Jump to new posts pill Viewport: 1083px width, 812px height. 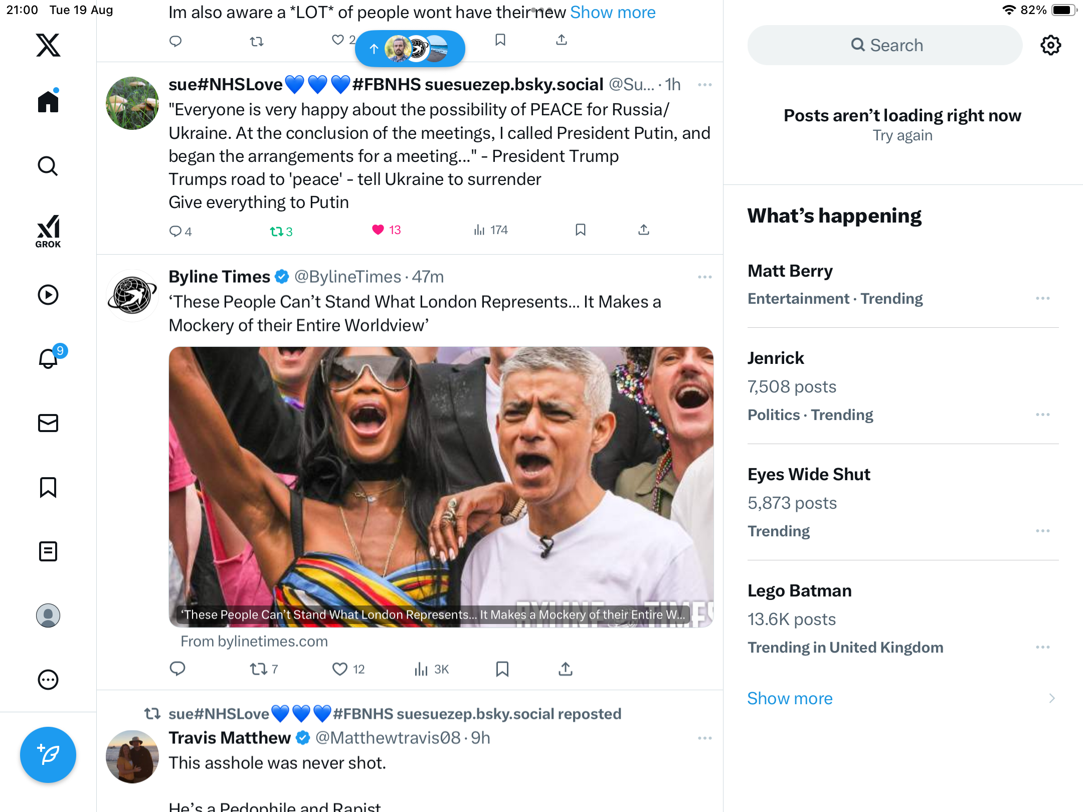coord(410,49)
